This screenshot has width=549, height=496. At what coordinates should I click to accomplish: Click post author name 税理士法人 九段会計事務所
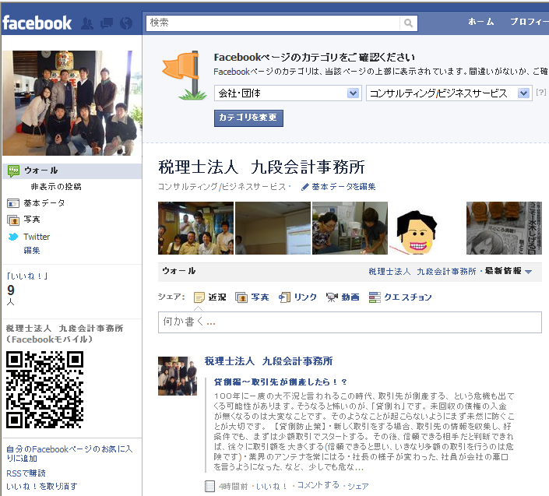click(x=269, y=361)
